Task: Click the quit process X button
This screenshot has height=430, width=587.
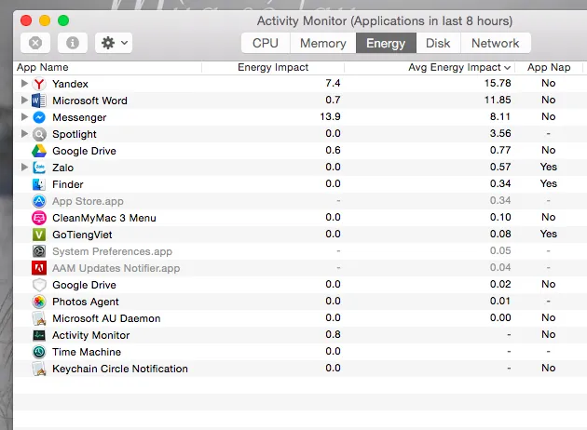Action: 35,43
